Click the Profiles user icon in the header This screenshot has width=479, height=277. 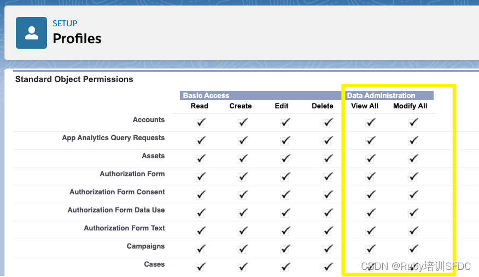coord(32,33)
